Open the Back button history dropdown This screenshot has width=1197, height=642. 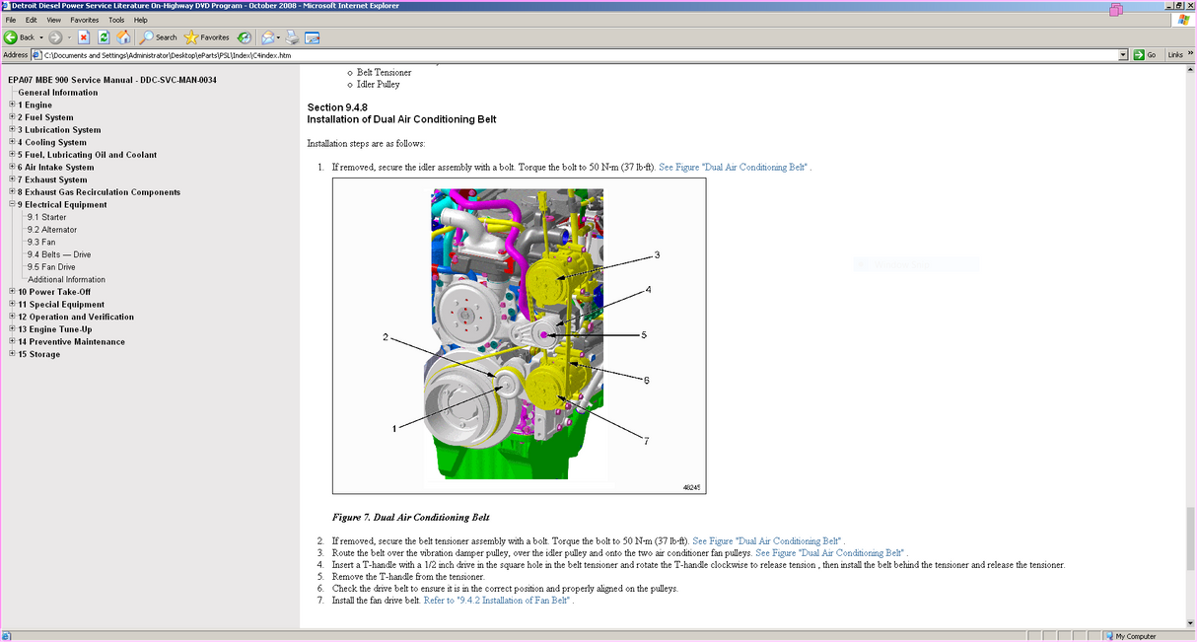click(40, 37)
